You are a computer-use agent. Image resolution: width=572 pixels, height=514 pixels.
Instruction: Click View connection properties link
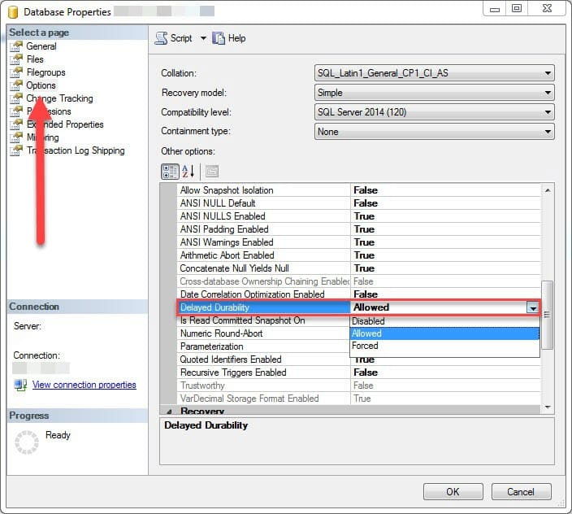(x=84, y=385)
